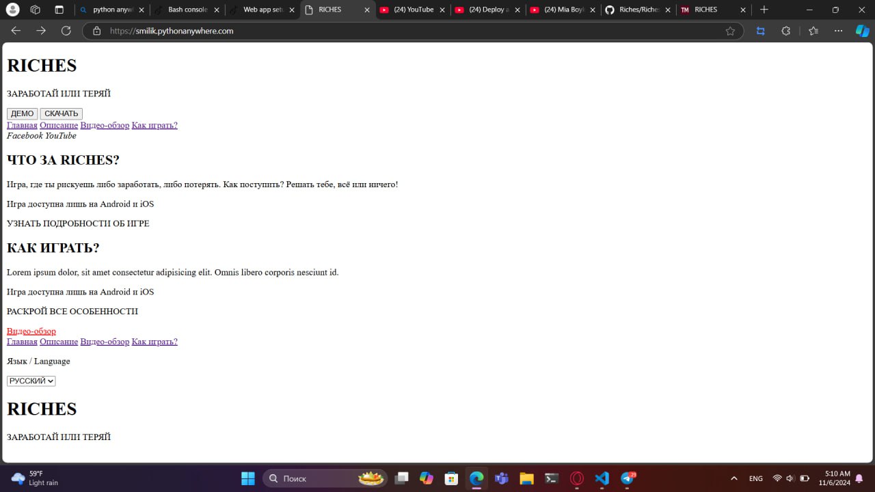Click the italic YouTube text on page
This screenshot has height=492, width=875.
point(61,135)
